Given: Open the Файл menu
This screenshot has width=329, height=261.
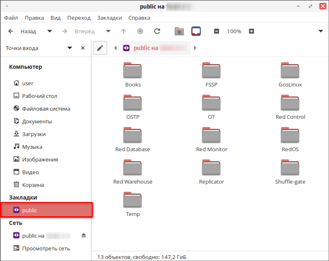Looking at the screenshot, I should tap(11, 18).
